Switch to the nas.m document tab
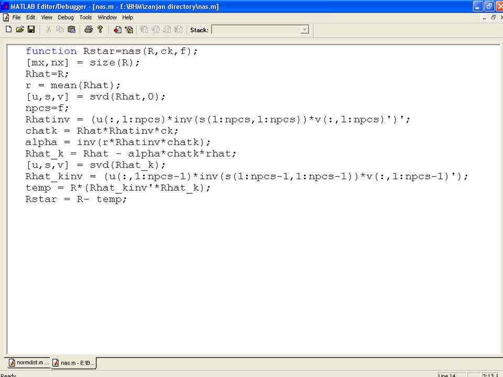 (x=73, y=363)
